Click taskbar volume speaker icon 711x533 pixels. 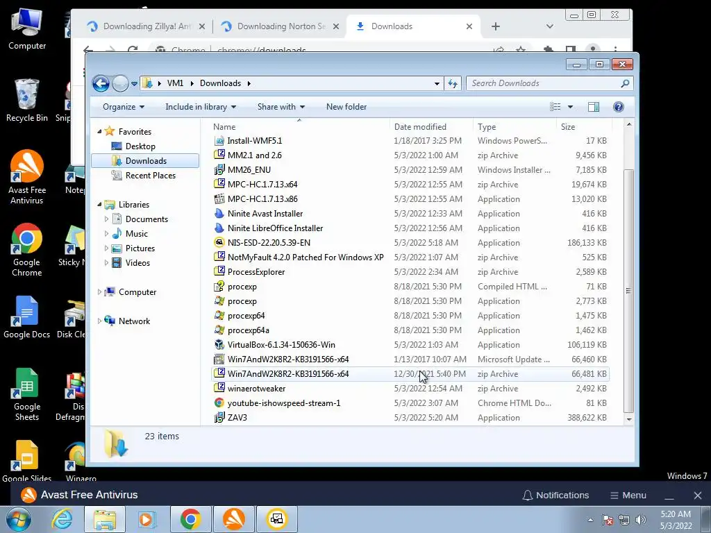point(641,520)
